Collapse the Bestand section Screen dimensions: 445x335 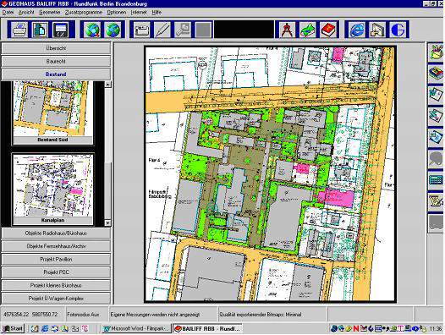56,74
